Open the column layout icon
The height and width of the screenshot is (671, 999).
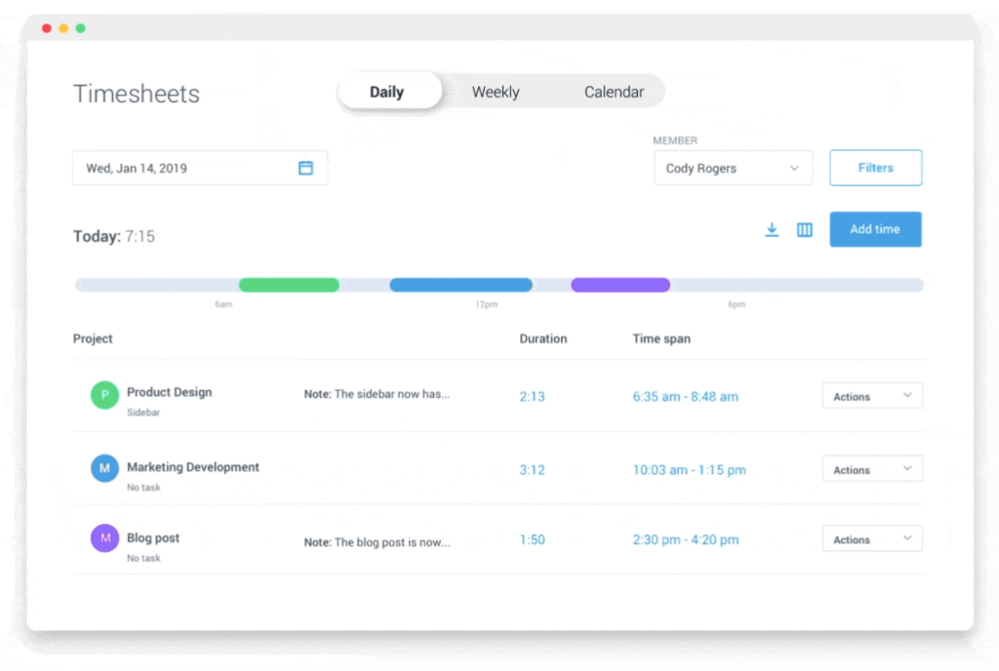click(x=805, y=230)
